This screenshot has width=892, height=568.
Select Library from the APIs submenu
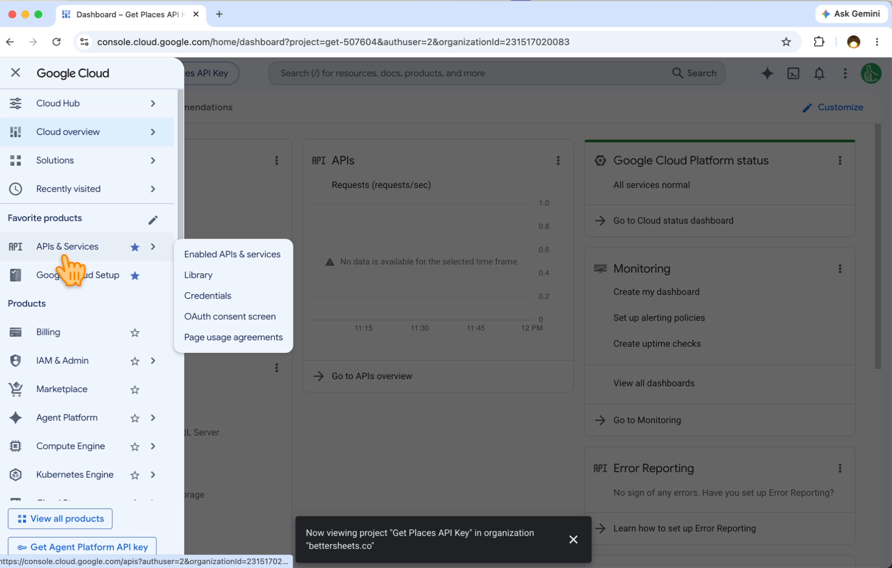pyautogui.click(x=198, y=275)
